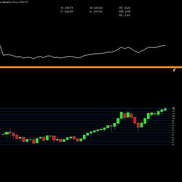Click the OL: 1.65 reading
Image resolution: width=182 pixels, height=182 pixels.
coord(124,15)
